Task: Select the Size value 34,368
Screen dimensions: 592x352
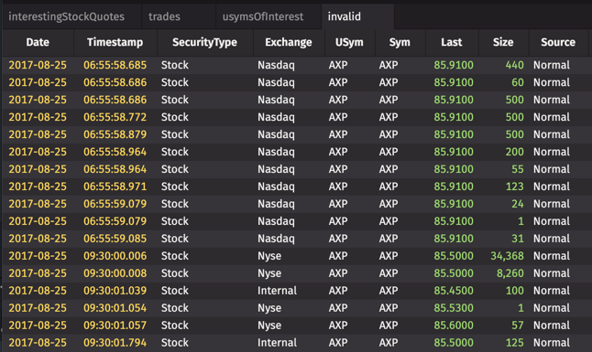Action: (x=507, y=256)
